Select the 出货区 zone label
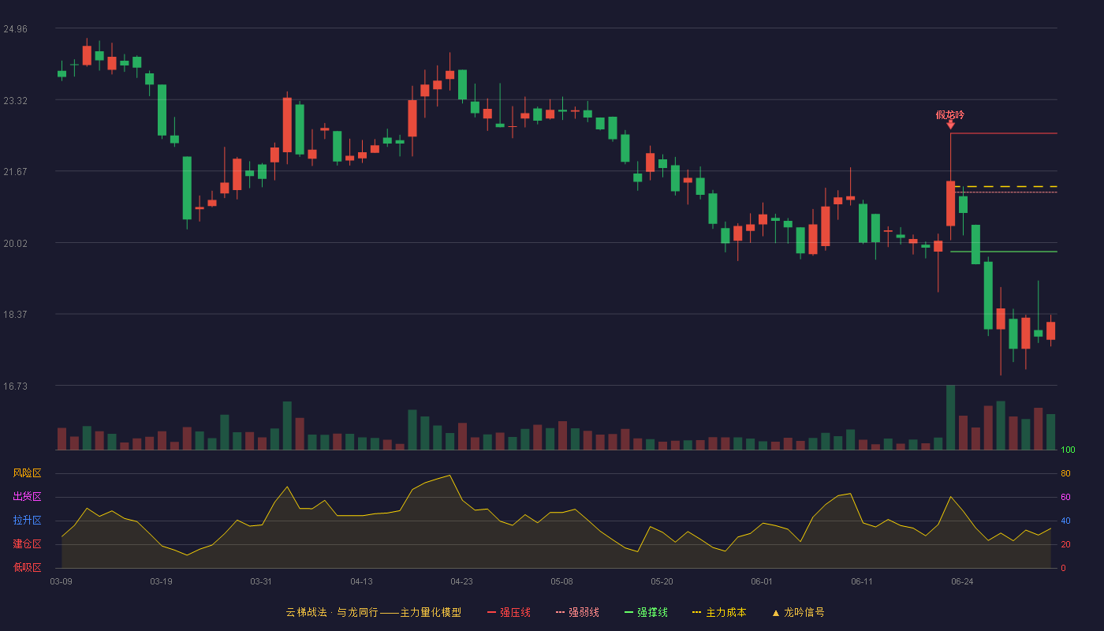The height and width of the screenshot is (631, 1104). click(x=27, y=497)
